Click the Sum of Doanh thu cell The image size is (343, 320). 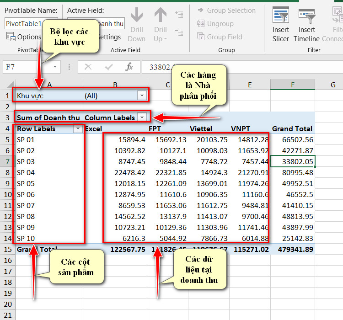click(49, 117)
